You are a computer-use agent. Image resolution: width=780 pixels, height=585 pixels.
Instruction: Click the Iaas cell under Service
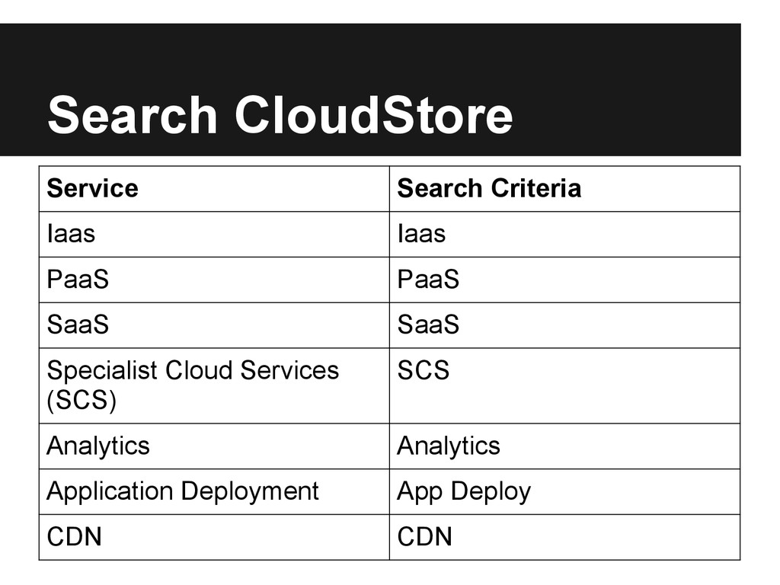point(214,235)
